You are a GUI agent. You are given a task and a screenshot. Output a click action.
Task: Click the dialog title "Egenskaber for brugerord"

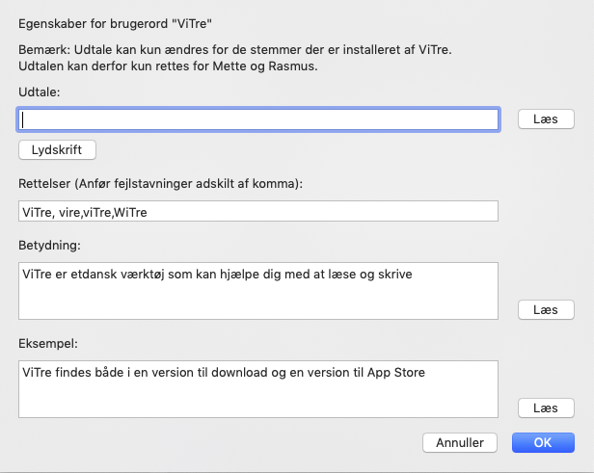pos(115,24)
